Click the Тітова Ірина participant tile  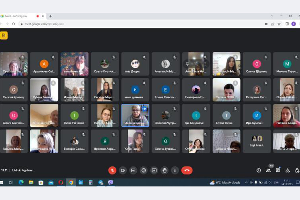(x=226, y=115)
